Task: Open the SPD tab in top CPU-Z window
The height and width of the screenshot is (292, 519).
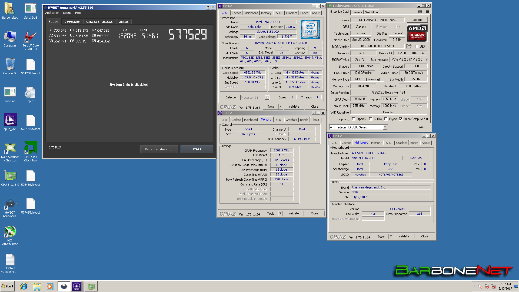Action: (279, 13)
